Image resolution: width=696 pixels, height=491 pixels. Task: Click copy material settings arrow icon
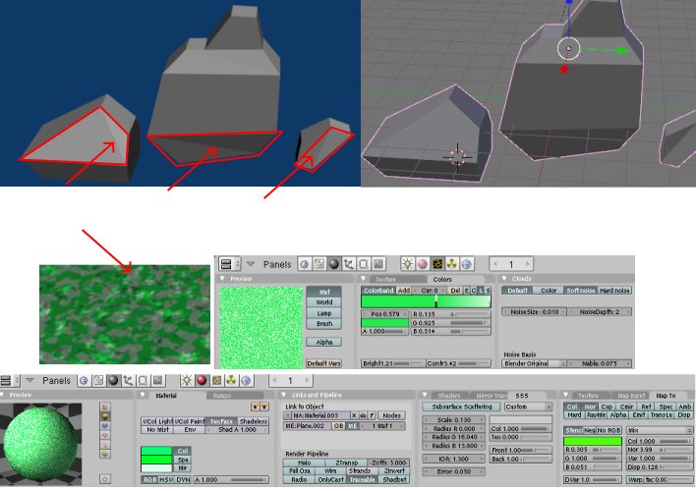pos(256,407)
